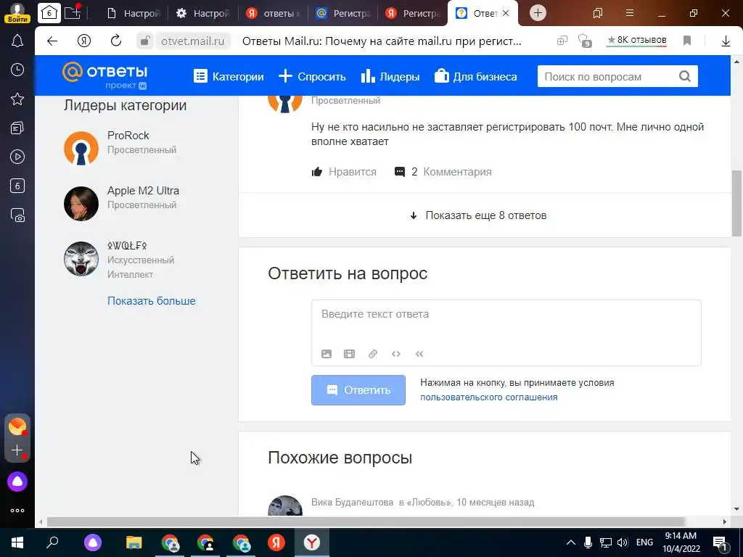Viewport: 743px width, 557px height.
Task: Open tabs count 6 icon in sidebar
Action: (x=17, y=186)
